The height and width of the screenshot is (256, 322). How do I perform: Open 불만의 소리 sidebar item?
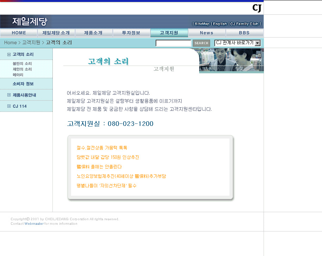[22, 63]
